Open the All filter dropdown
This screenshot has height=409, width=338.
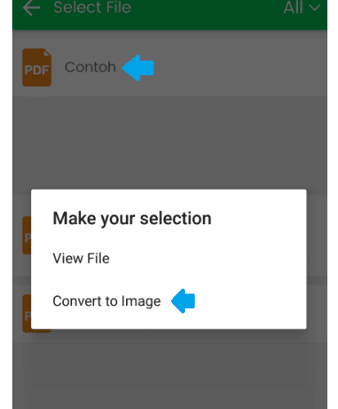301,7
